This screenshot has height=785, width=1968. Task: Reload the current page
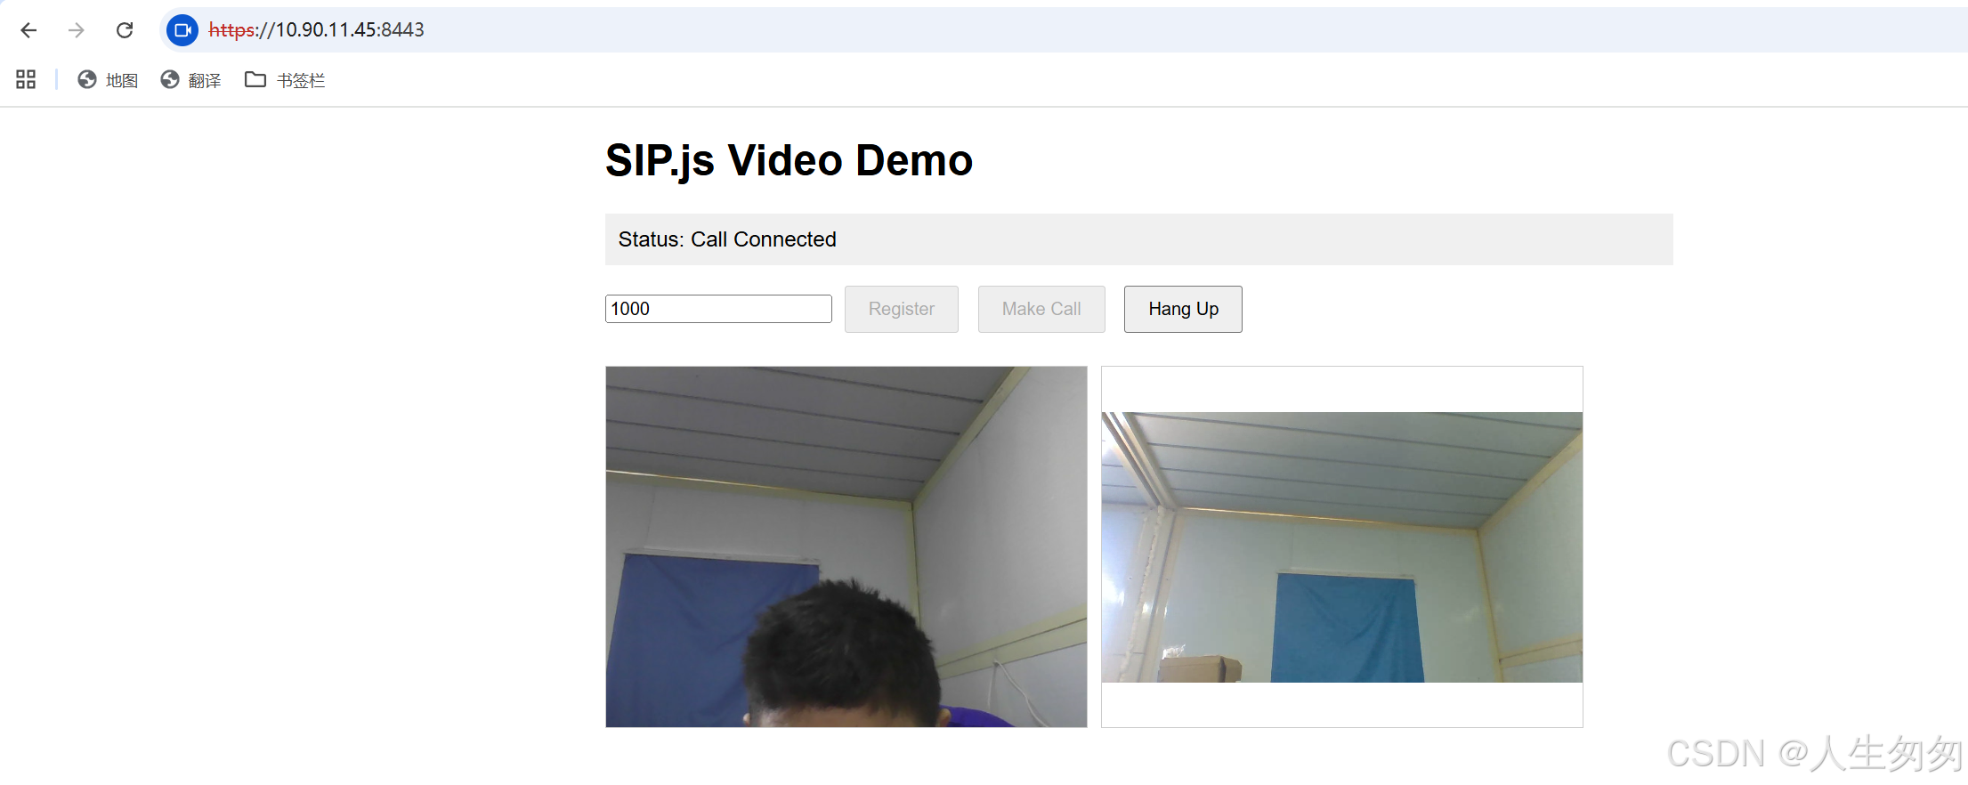click(x=125, y=30)
